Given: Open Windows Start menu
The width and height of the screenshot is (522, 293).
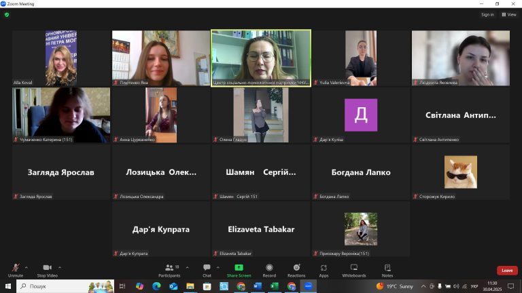Looking at the screenshot, I should click(8, 286).
